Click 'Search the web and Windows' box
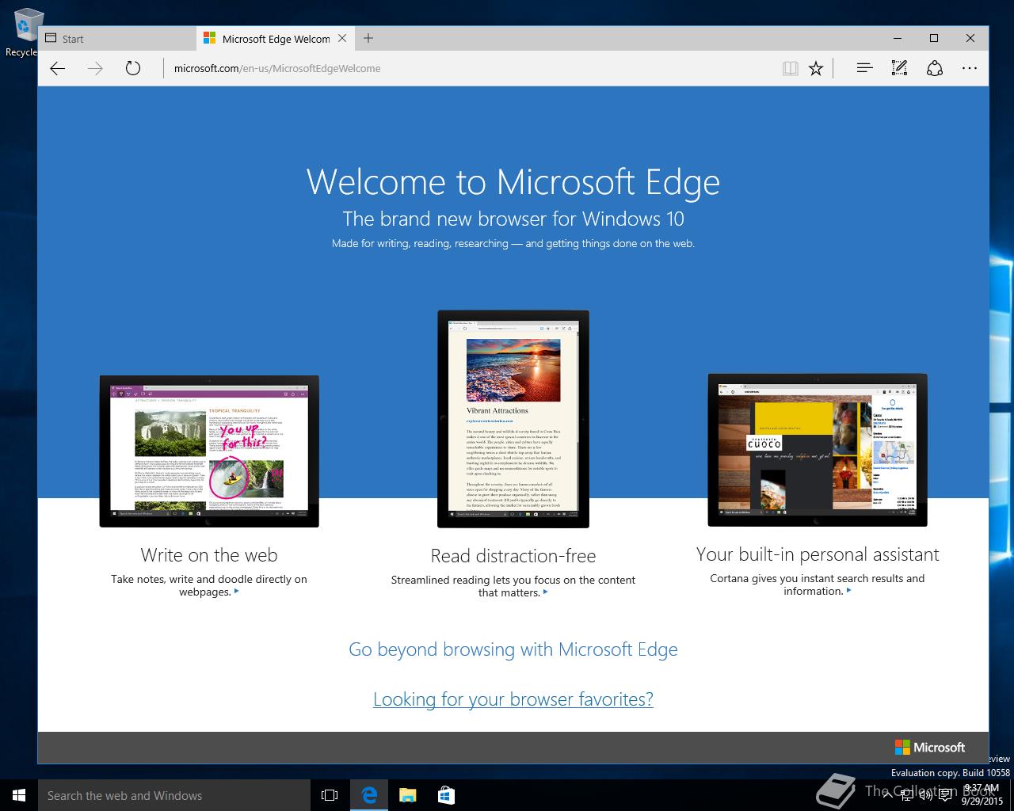 tap(174, 795)
